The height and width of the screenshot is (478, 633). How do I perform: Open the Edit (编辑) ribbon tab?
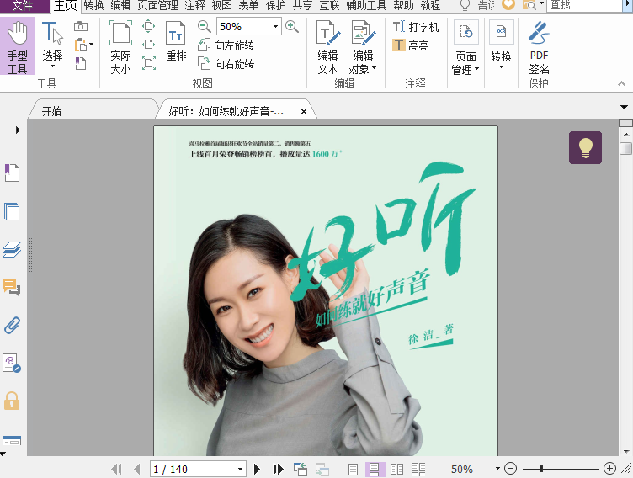click(x=120, y=5)
